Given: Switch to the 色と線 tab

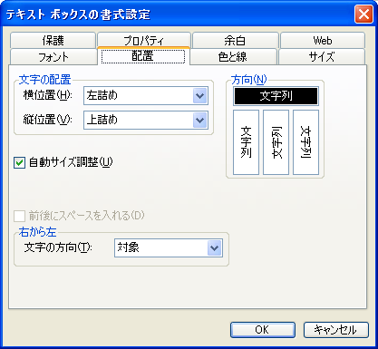Looking at the screenshot, I should 233,57.
